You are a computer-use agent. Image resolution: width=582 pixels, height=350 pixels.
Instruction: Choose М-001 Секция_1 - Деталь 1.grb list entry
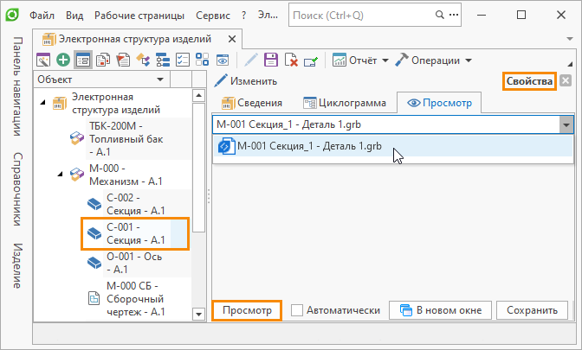(x=393, y=146)
